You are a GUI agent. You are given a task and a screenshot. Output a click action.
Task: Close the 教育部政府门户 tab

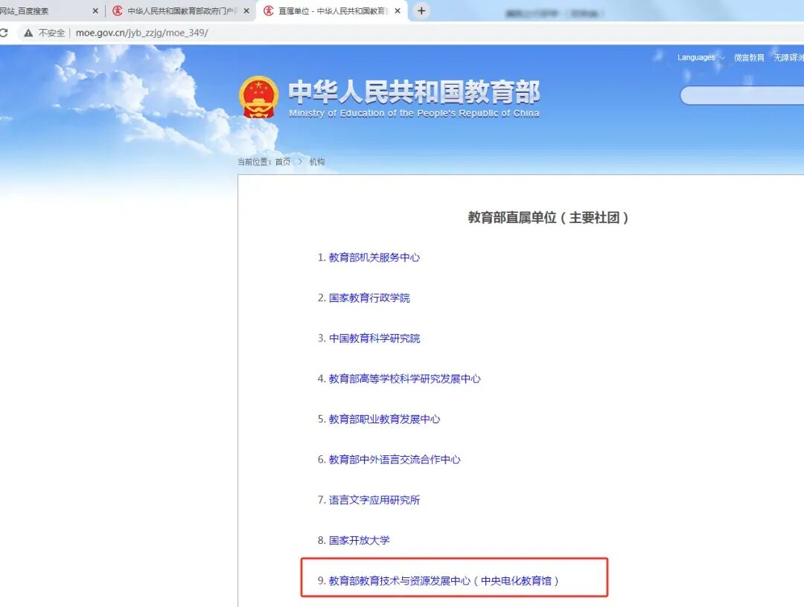[246, 10]
